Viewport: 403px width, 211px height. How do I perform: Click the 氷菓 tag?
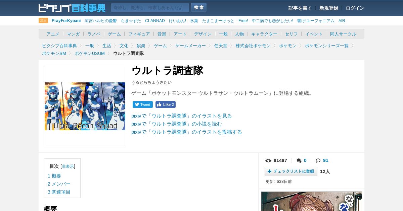click(194, 21)
